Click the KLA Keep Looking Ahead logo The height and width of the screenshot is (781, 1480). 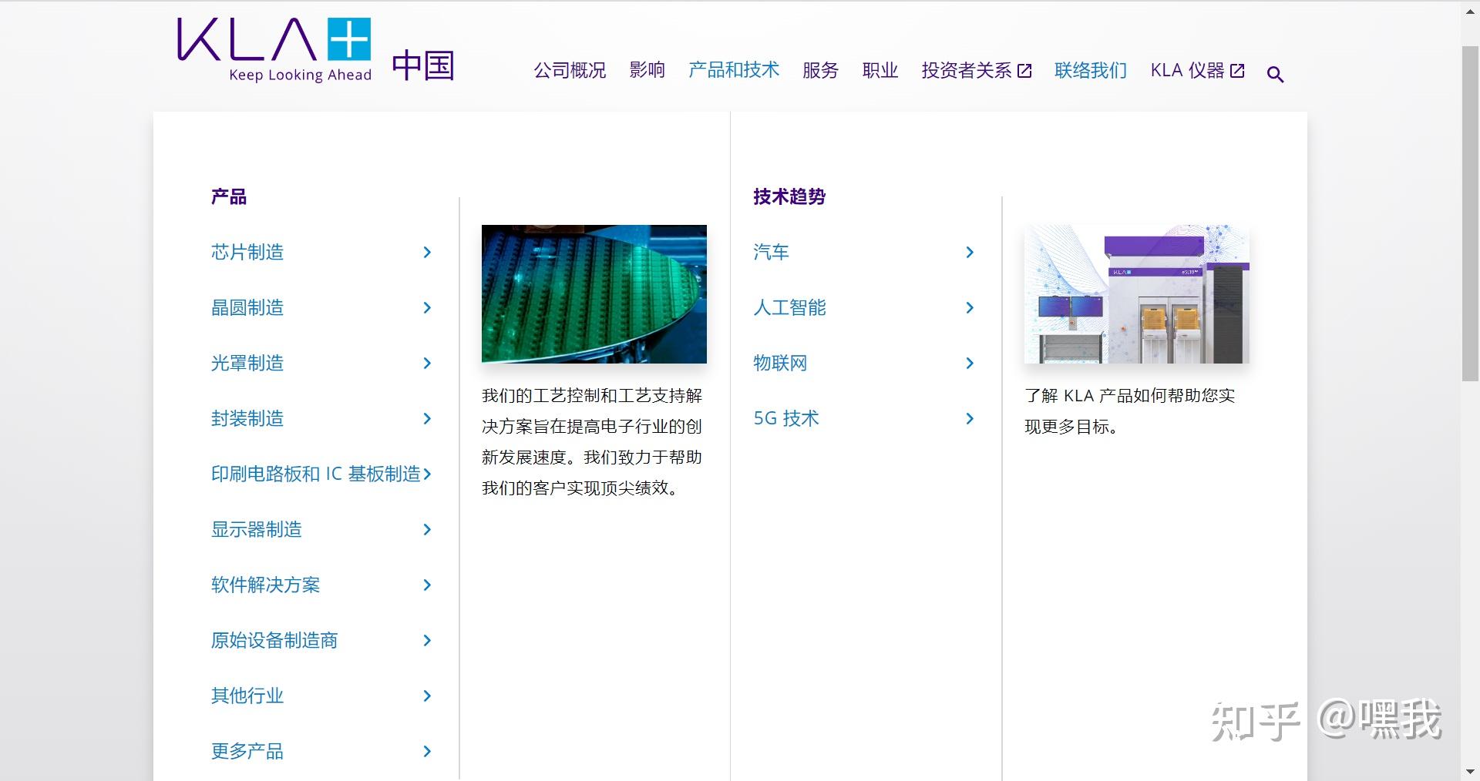pyautogui.click(x=274, y=48)
